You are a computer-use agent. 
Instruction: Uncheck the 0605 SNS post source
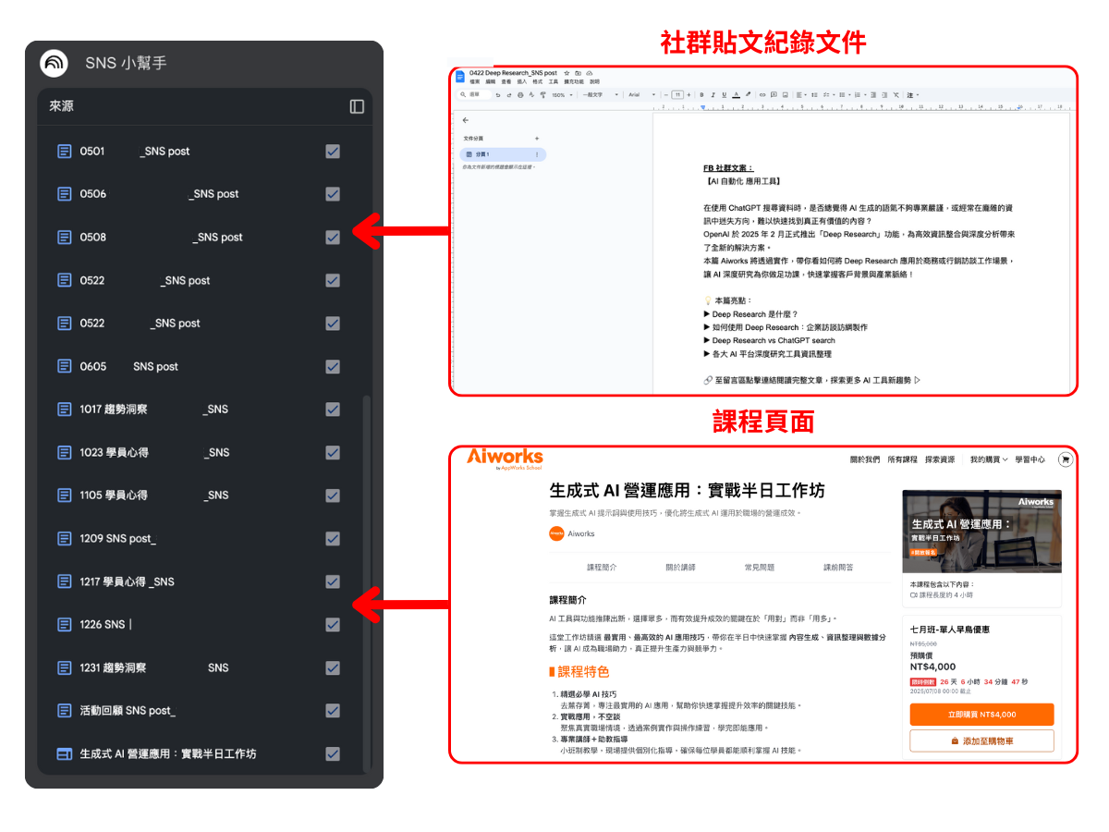(333, 366)
